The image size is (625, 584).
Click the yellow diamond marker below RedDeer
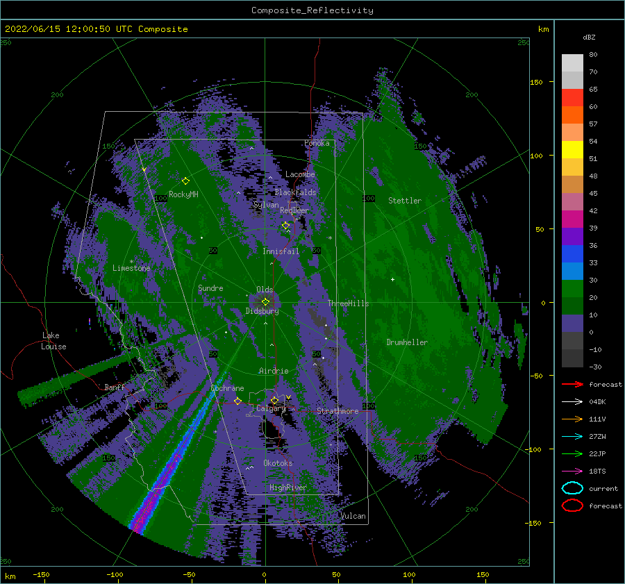click(285, 226)
